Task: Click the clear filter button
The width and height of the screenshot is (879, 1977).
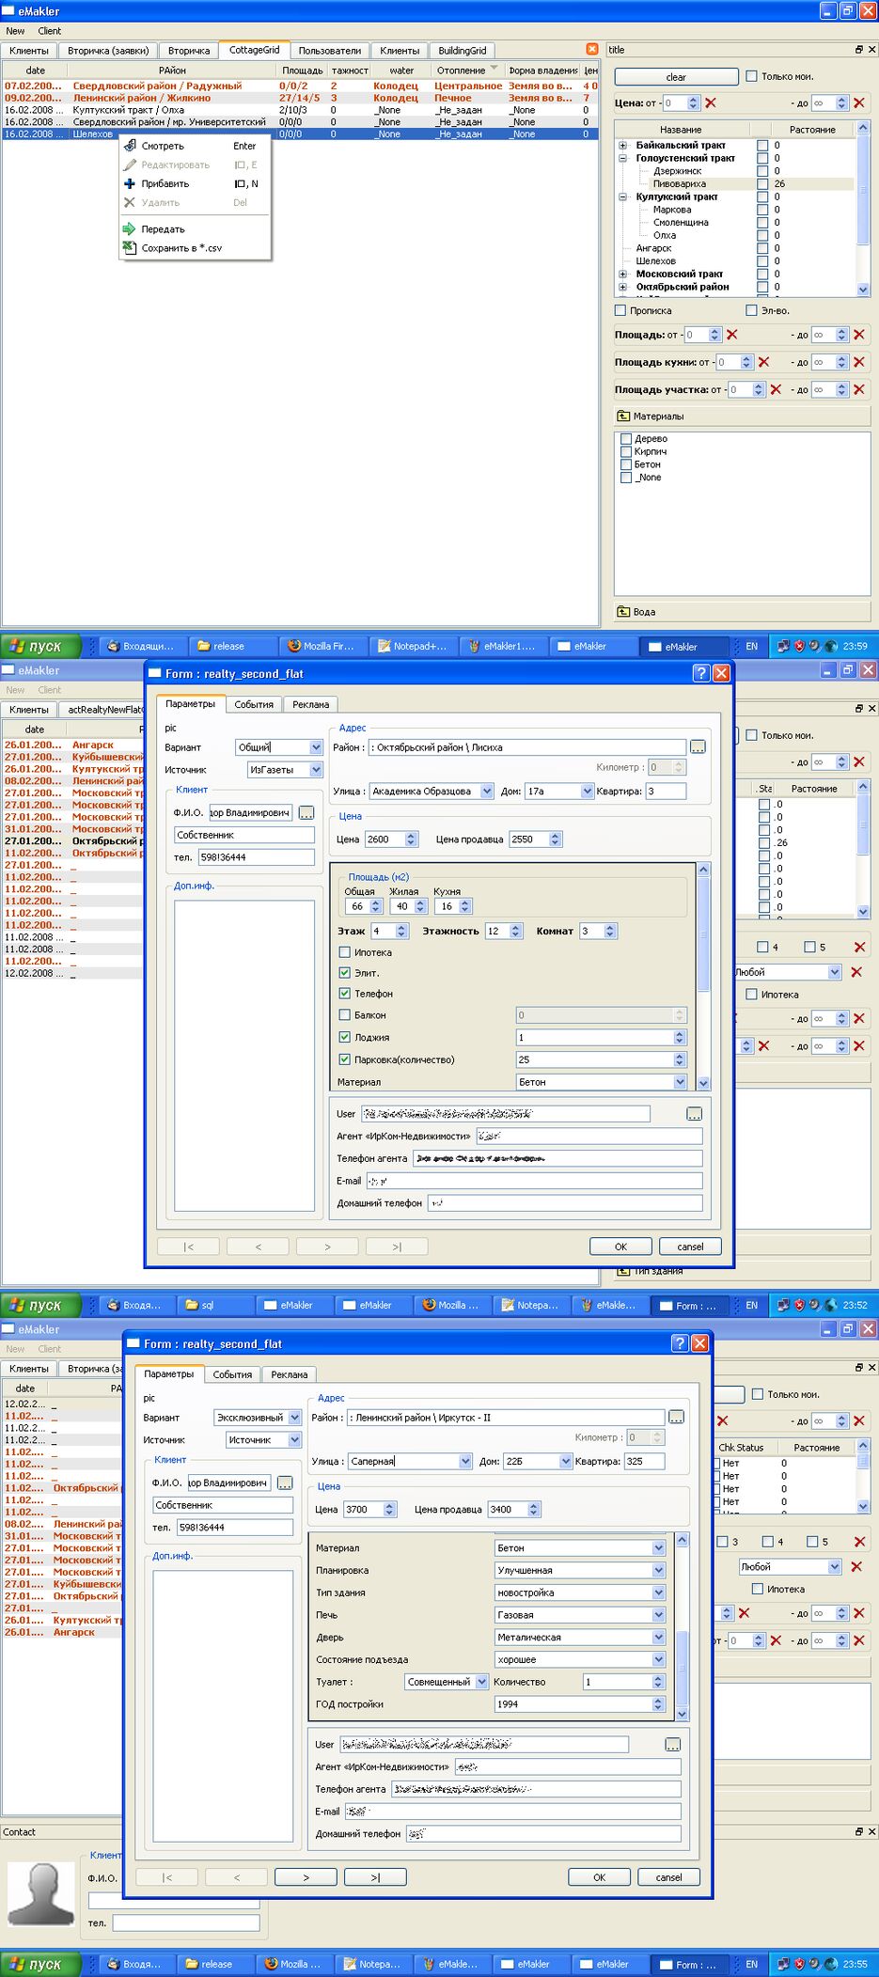Action: [x=676, y=77]
